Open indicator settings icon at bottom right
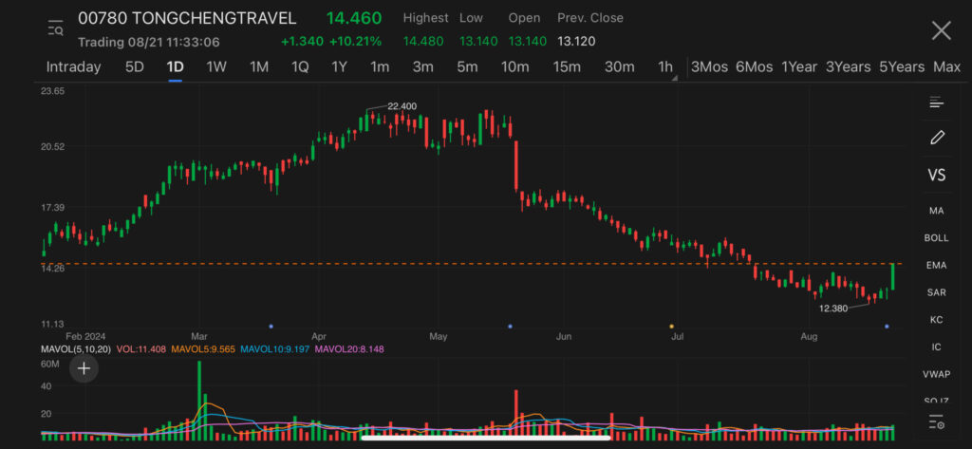 point(937,422)
